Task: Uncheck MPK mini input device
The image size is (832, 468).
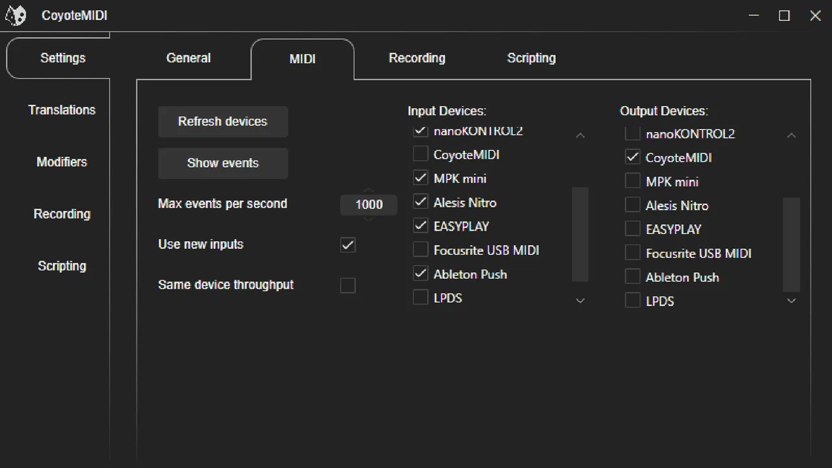Action: point(421,178)
